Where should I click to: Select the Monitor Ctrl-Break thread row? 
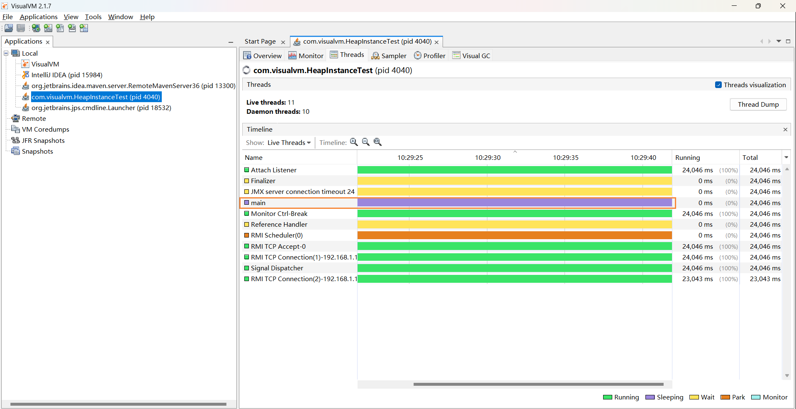(512, 213)
